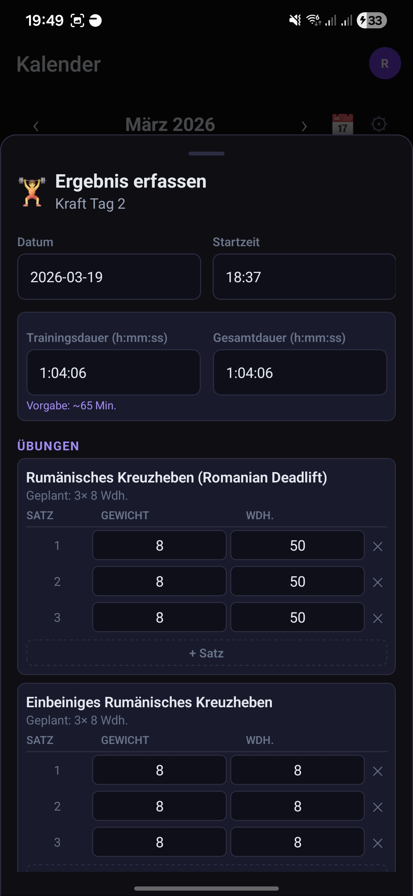Edit weight for Romanian Deadlift set 1
This screenshot has width=413, height=896.
pos(159,545)
